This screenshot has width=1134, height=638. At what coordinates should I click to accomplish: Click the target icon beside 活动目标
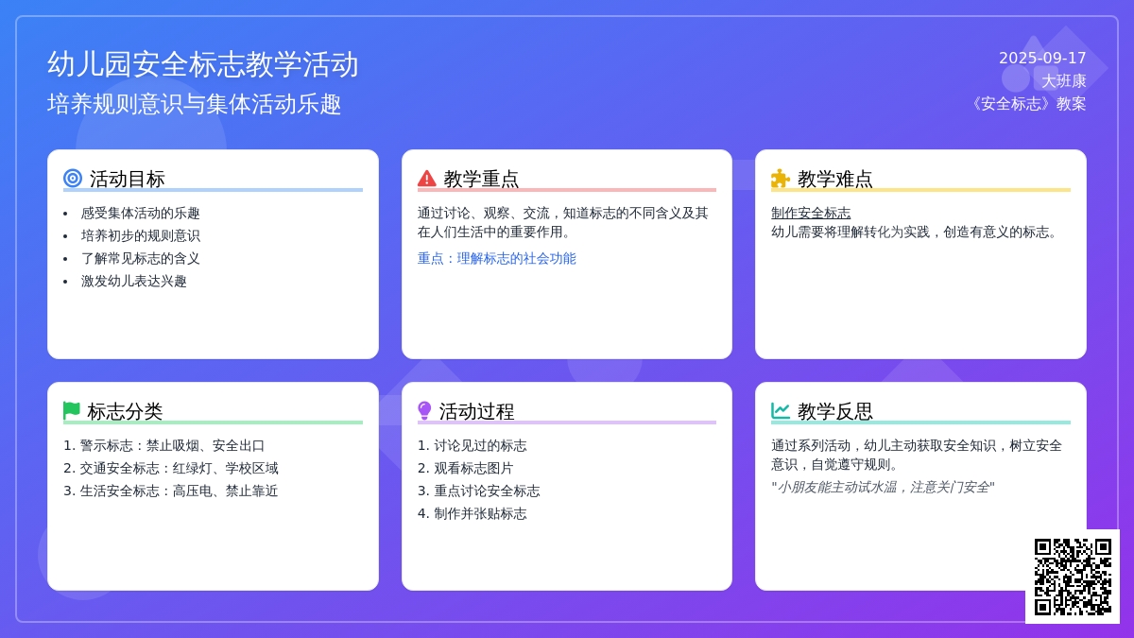[73, 178]
